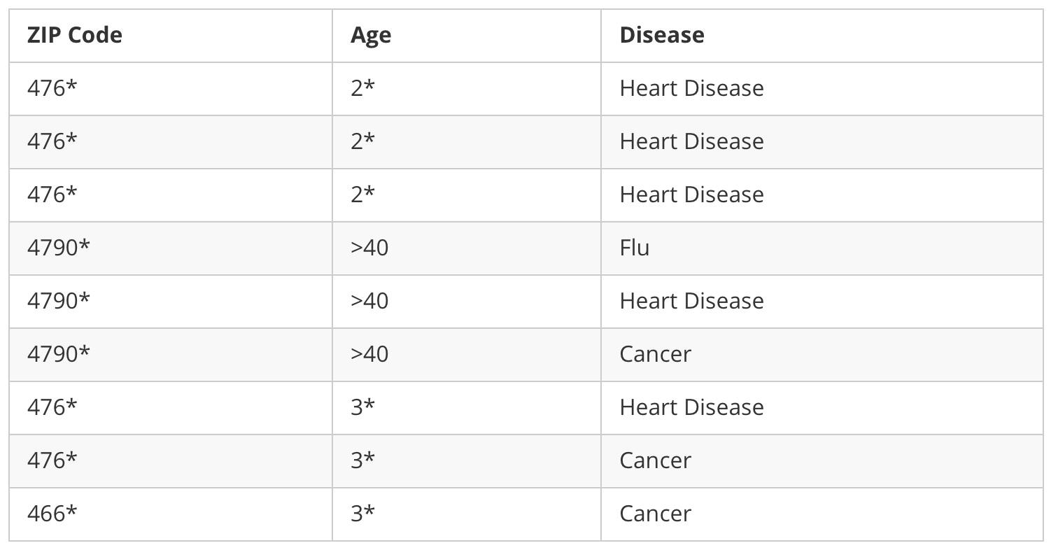Select the Flu disease cell
The image size is (1051, 550).
click(x=635, y=248)
